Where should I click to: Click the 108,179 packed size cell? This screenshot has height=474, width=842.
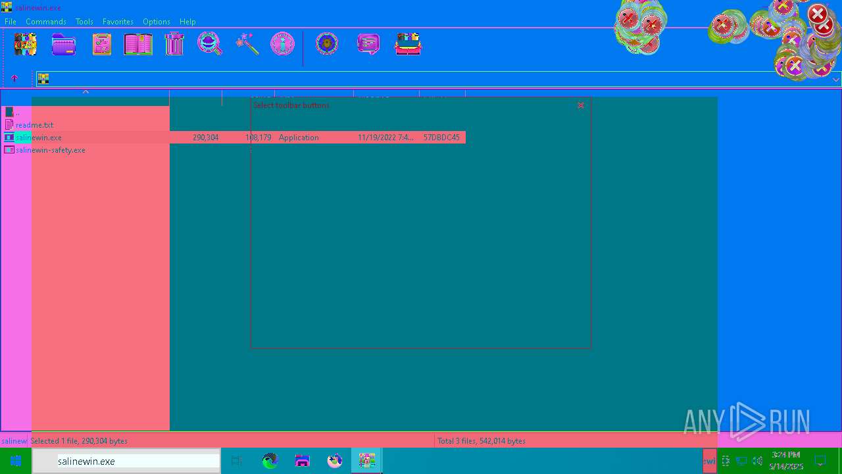(258, 138)
